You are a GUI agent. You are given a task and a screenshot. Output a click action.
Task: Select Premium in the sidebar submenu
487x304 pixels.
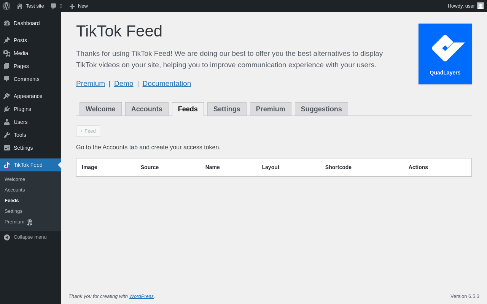(14, 222)
